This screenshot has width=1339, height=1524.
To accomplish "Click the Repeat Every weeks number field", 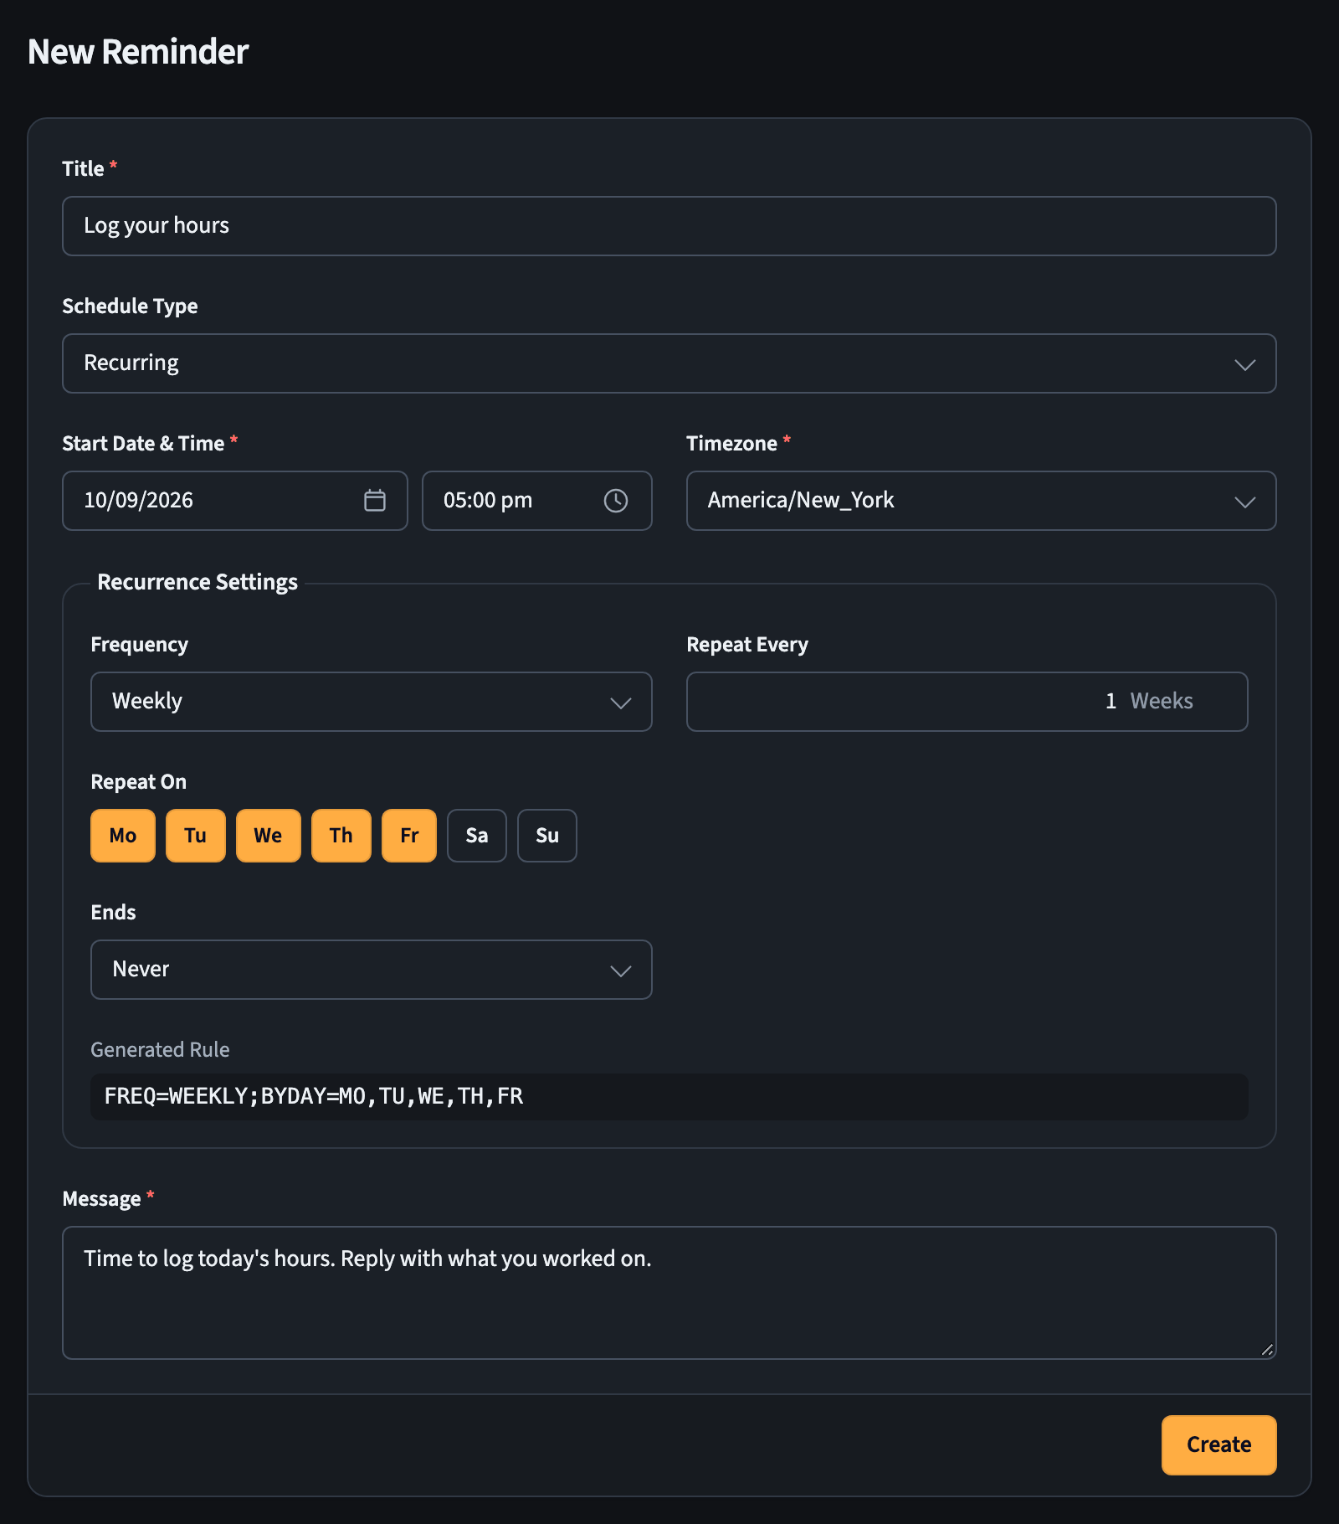I will pos(967,702).
